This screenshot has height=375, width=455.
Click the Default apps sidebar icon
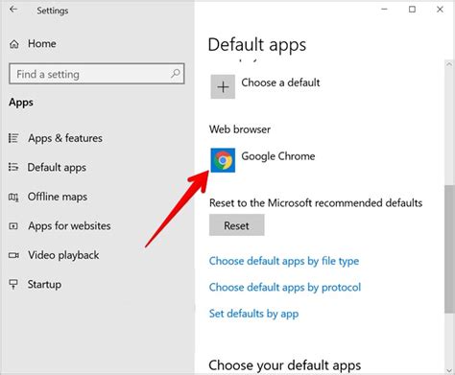click(13, 167)
